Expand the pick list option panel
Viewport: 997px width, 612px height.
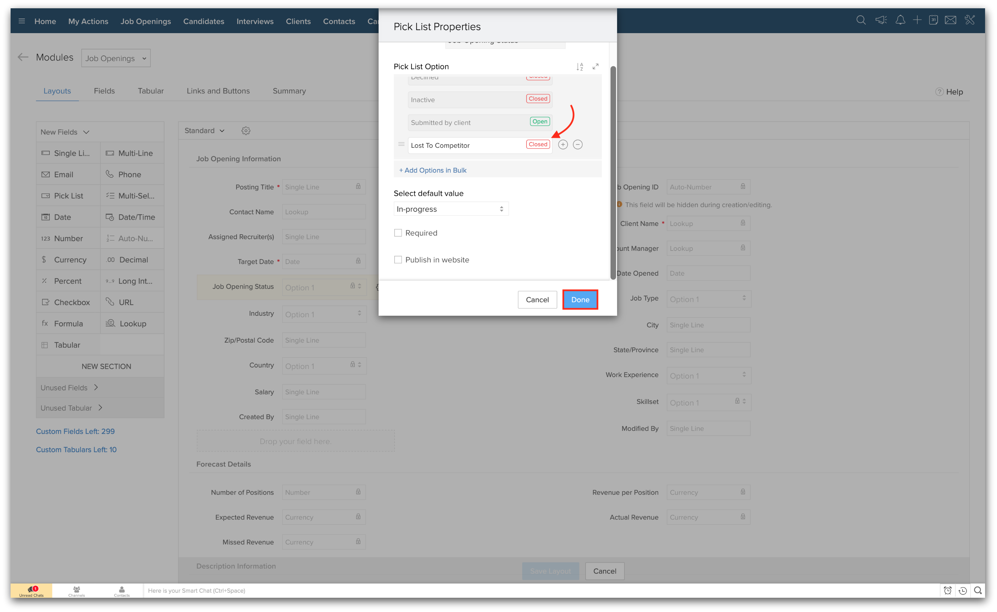tap(595, 66)
